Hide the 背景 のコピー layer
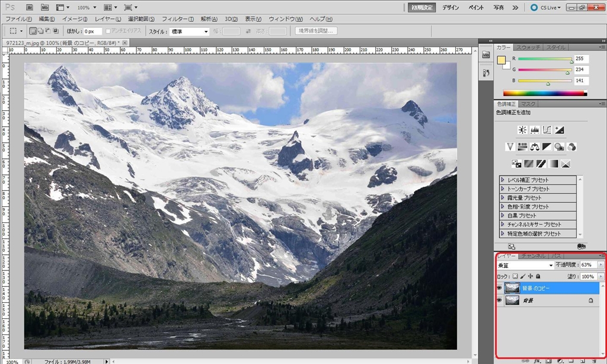The image size is (607, 364). pyautogui.click(x=499, y=288)
